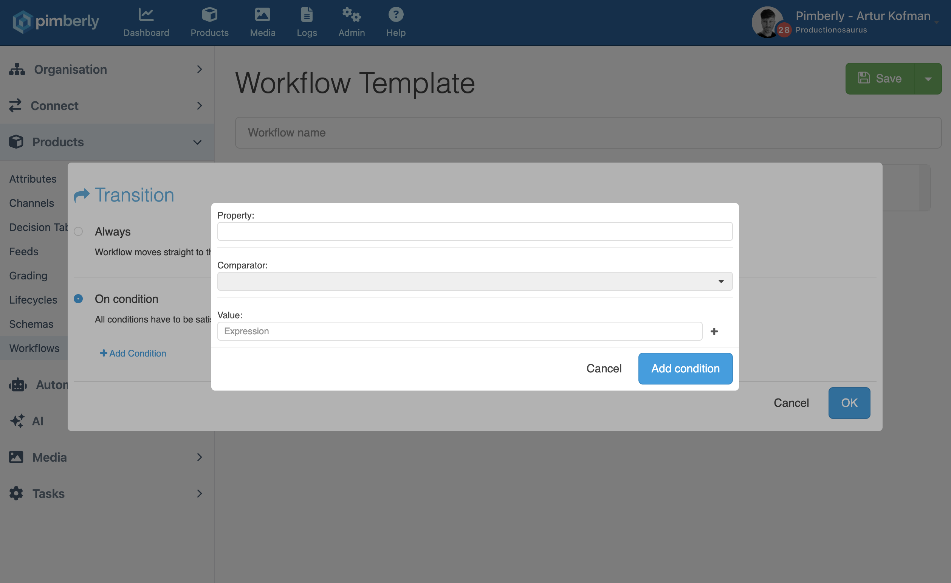Click plus icon beside Value expression field
951x583 pixels.
pyautogui.click(x=714, y=331)
